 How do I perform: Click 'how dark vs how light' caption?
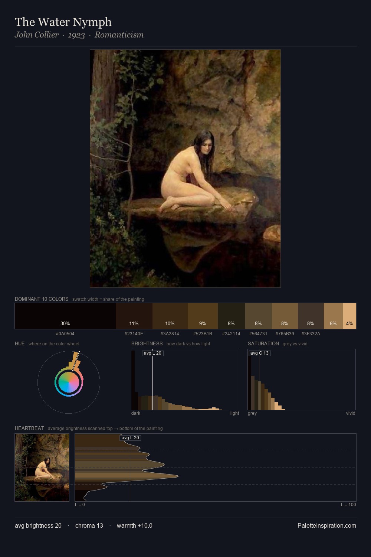point(188,344)
